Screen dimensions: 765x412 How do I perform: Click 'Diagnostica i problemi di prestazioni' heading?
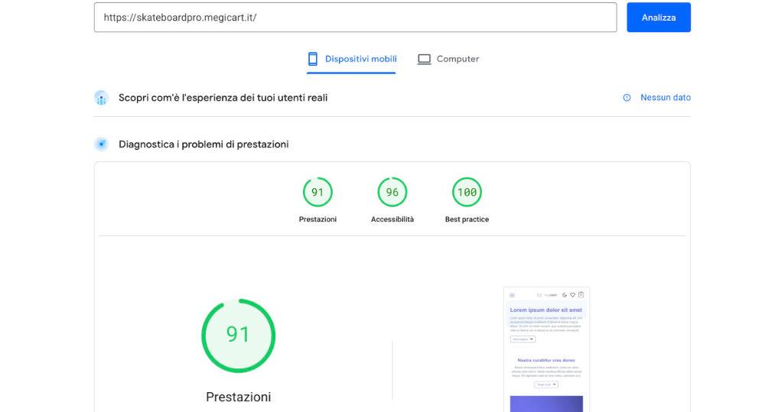pos(203,144)
